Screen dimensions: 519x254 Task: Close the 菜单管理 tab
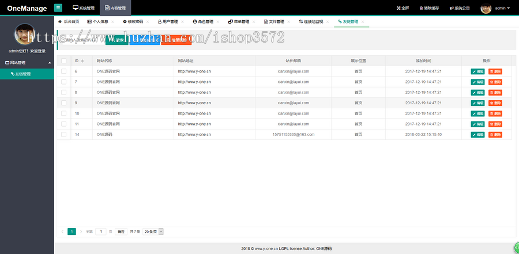click(x=254, y=22)
